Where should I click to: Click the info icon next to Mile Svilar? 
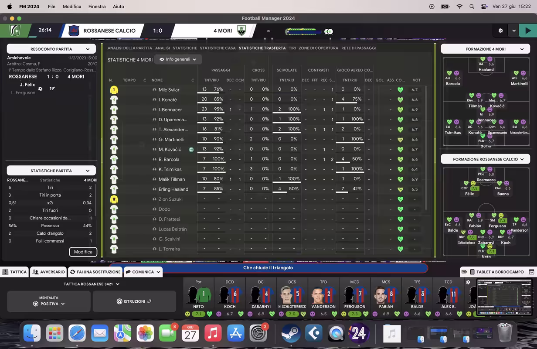(154, 90)
